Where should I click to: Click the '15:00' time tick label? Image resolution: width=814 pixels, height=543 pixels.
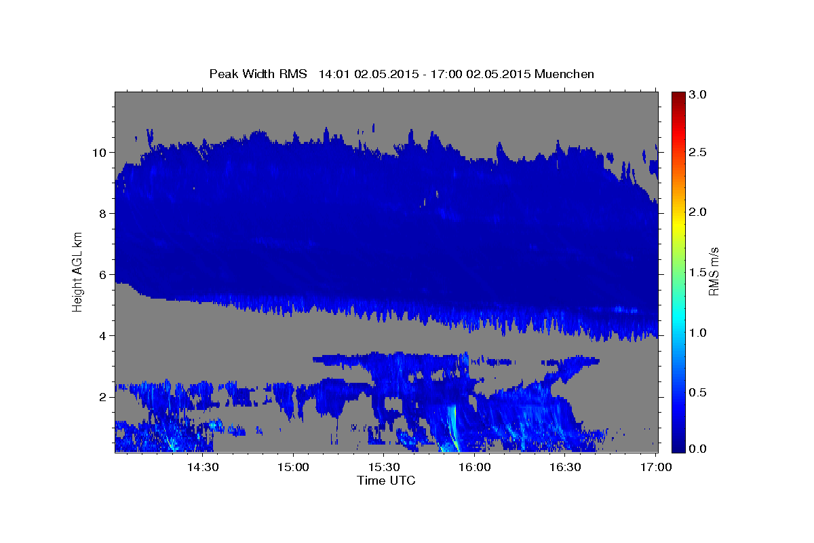pyautogui.click(x=293, y=468)
